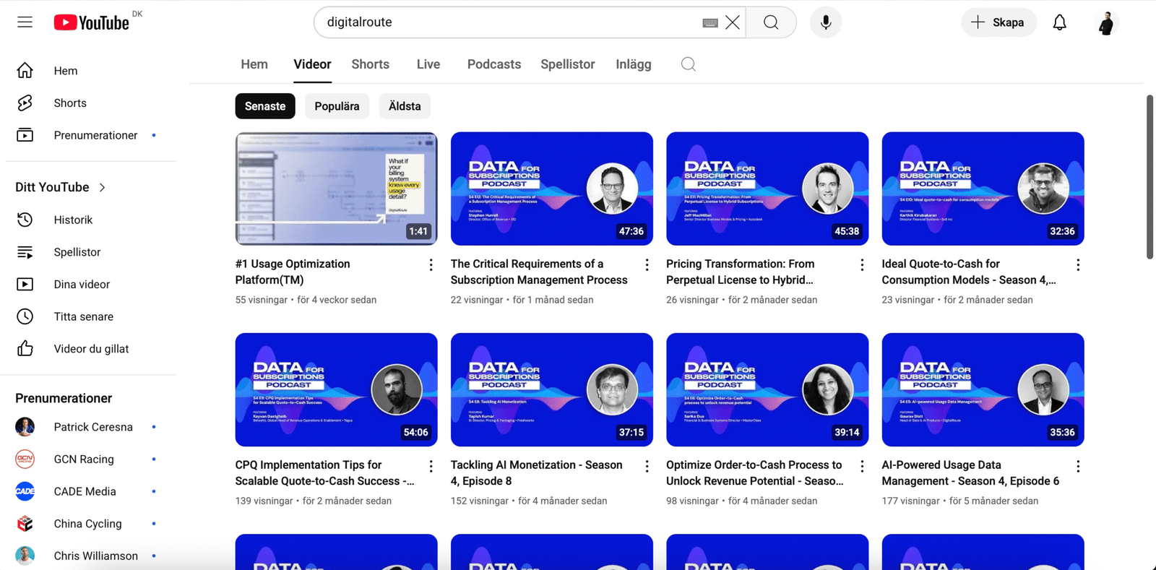This screenshot has width=1156, height=570.
Task: Open the Chris Williamson subscription
Action: [x=91, y=556]
